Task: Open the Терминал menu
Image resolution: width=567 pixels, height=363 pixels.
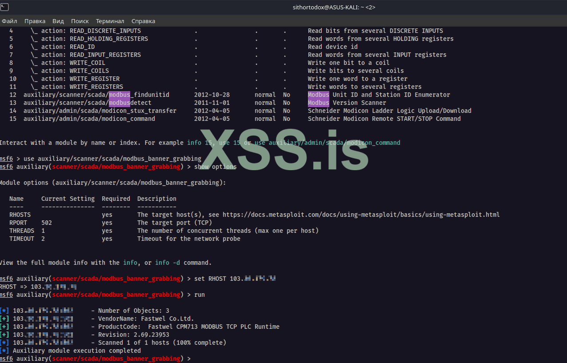Action: click(x=110, y=21)
